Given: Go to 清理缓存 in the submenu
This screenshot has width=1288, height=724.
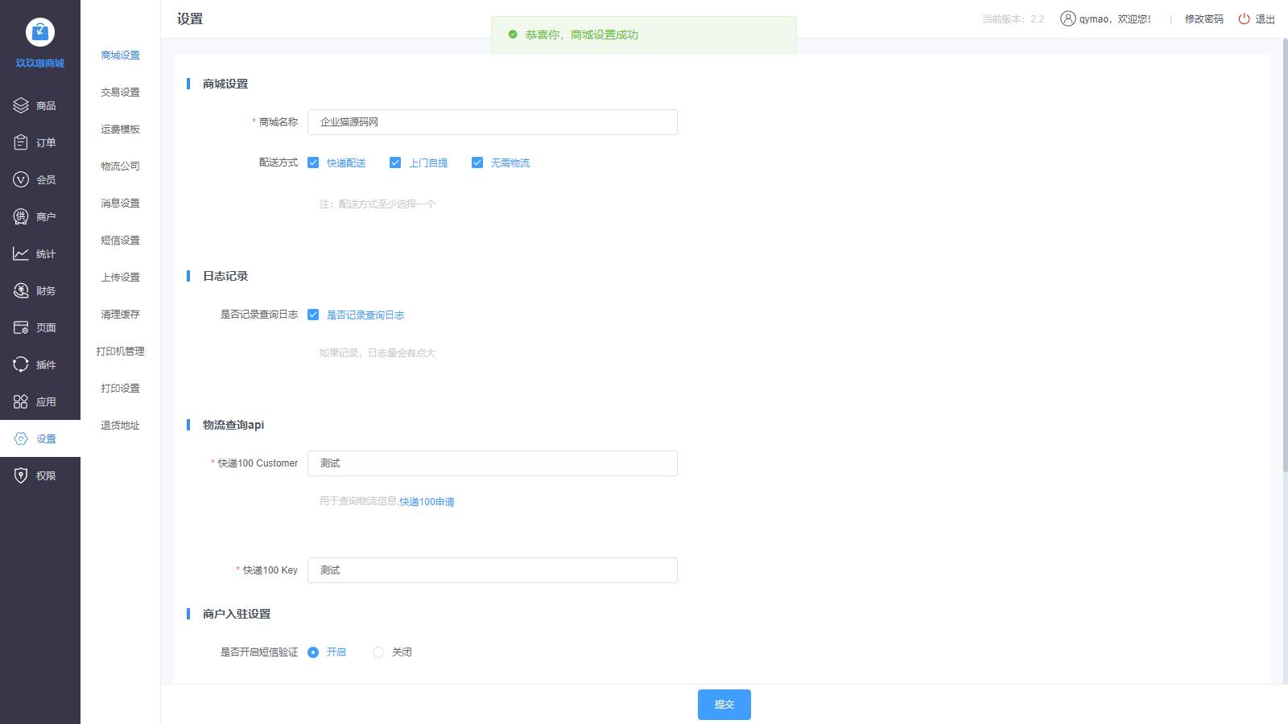Looking at the screenshot, I should 120,315.
